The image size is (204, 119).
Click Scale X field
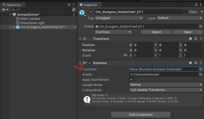143,55
